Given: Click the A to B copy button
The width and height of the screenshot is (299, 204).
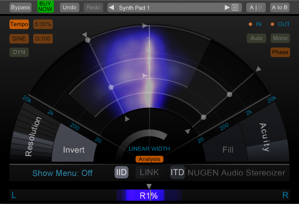Looking at the screenshot, I should pyautogui.click(x=279, y=7).
